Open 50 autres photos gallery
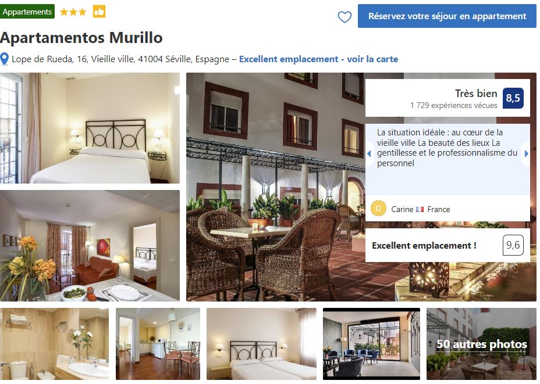Image resolution: width=540 pixels, height=384 pixels. point(481,344)
